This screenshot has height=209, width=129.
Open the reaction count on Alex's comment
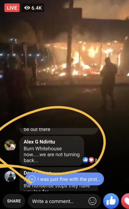96,160
